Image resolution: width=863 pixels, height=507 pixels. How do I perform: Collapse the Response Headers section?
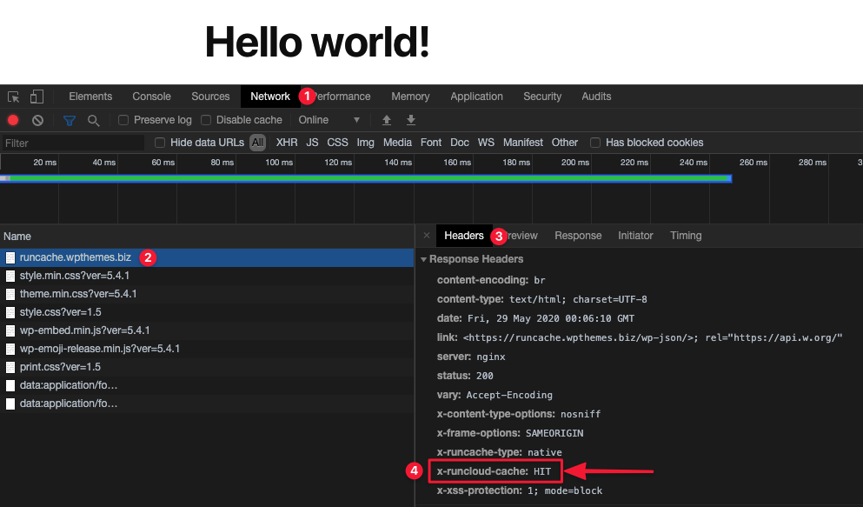click(424, 259)
